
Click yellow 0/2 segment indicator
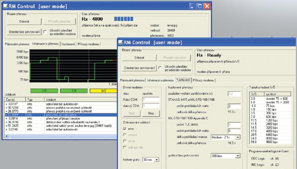103,91
